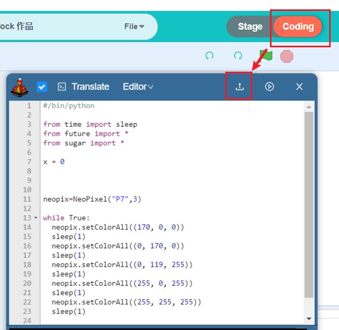The width and height of the screenshot is (339, 330).
Task: Click the Translate button
Action: (x=90, y=87)
